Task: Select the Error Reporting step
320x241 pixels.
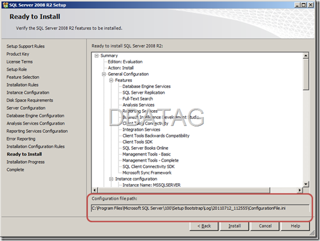Action: 21,139
